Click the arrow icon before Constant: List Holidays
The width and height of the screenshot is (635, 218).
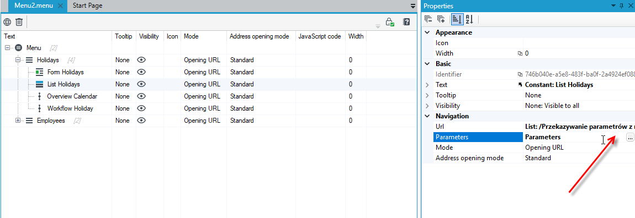(x=520, y=85)
